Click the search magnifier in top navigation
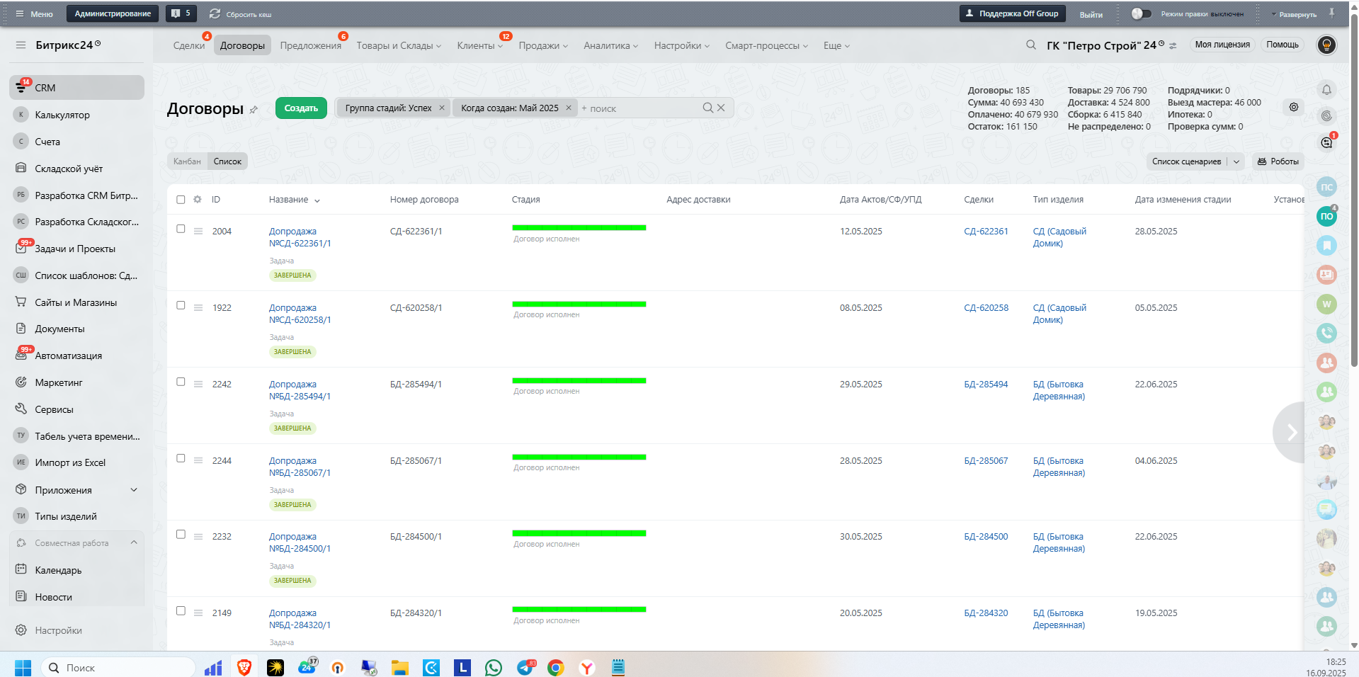1359x677 pixels. click(x=1030, y=45)
